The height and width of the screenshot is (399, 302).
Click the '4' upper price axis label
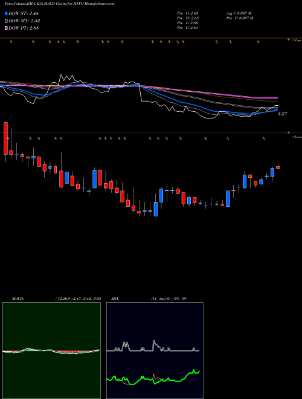[x=289, y=40]
